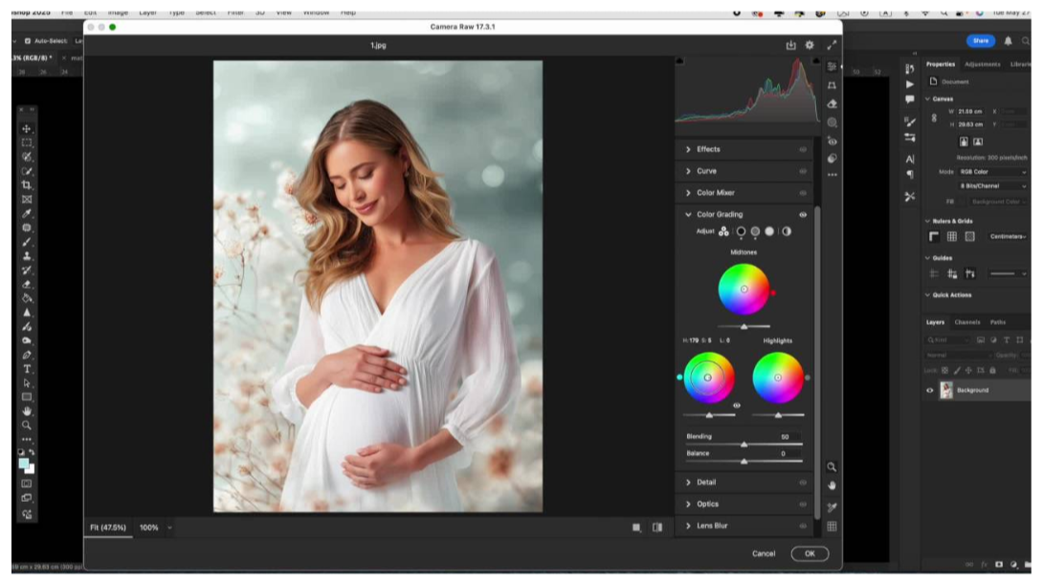Image resolution: width=1043 pixels, height=586 pixels.
Task: Select the Red Eye removal tool
Action: (832, 141)
